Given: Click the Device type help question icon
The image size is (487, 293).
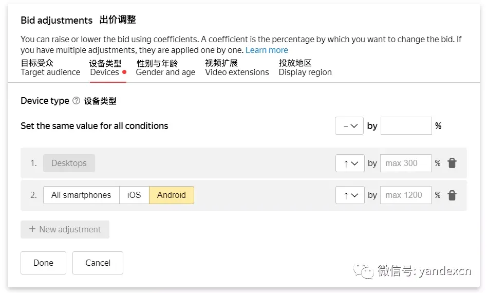Looking at the screenshot, I should coord(76,101).
